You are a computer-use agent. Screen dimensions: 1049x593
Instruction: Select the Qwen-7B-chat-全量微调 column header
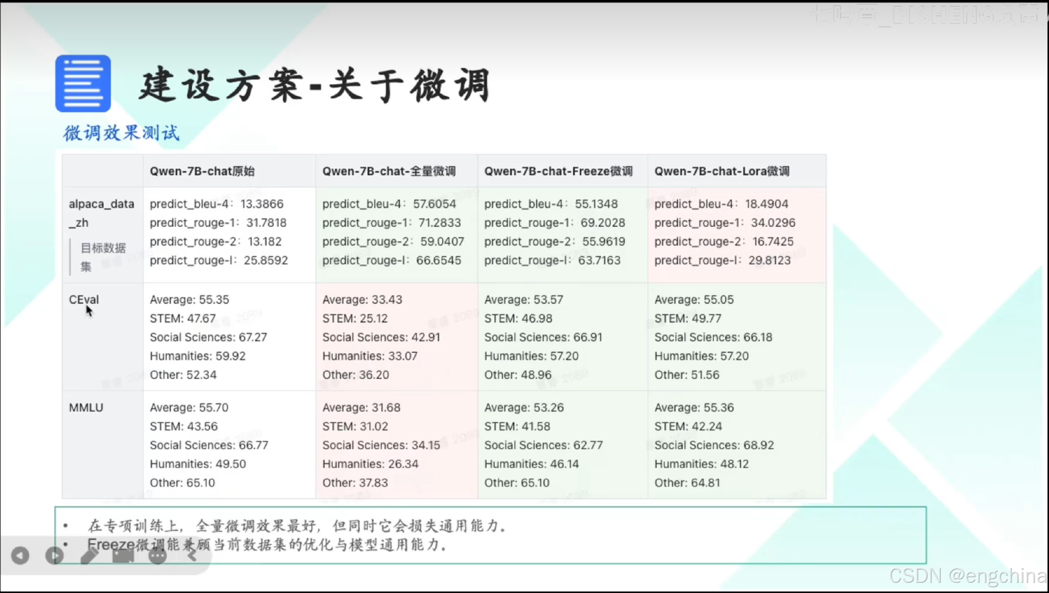(x=389, y=171)
